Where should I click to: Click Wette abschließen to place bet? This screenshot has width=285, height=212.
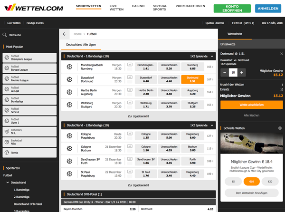[x=252, y=105]
